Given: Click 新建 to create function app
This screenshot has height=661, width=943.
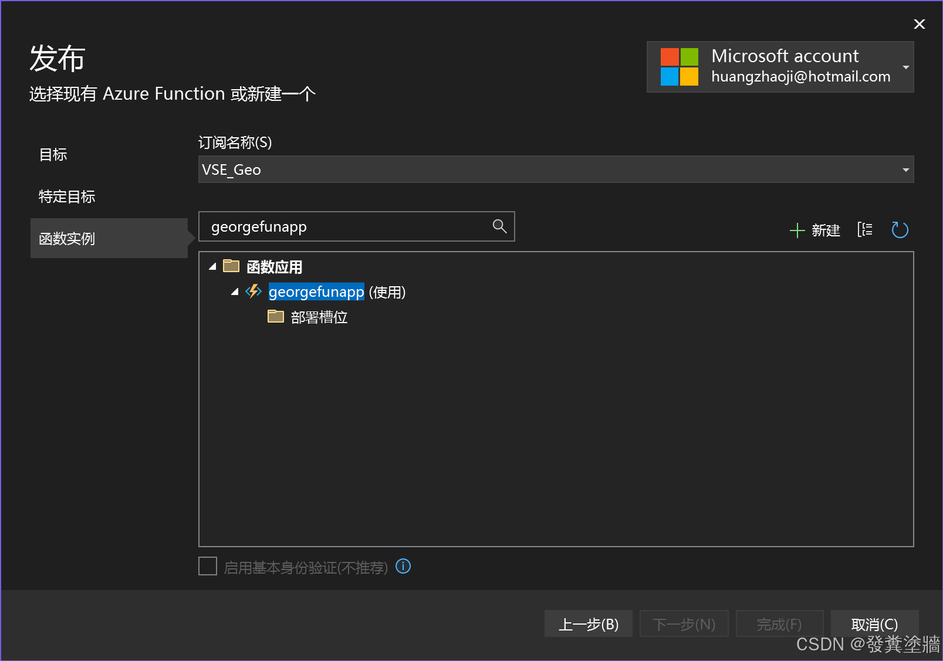Looking at the screenshot, I should [x=815, y=230].
